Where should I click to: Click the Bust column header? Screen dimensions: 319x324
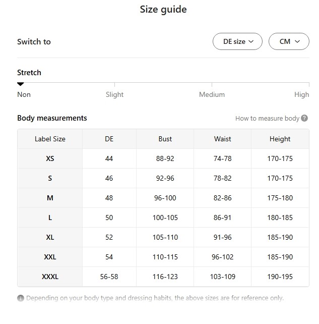165,139
